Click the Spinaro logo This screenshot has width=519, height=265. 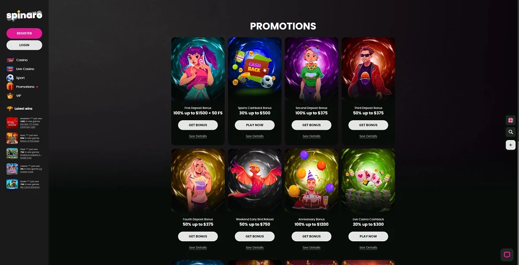(x=24, y=16)
